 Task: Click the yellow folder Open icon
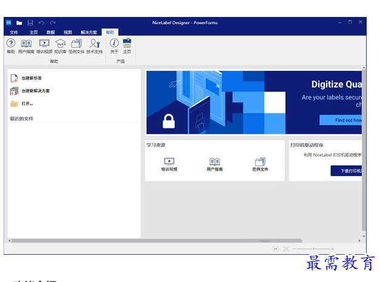(x=14, y=104)
